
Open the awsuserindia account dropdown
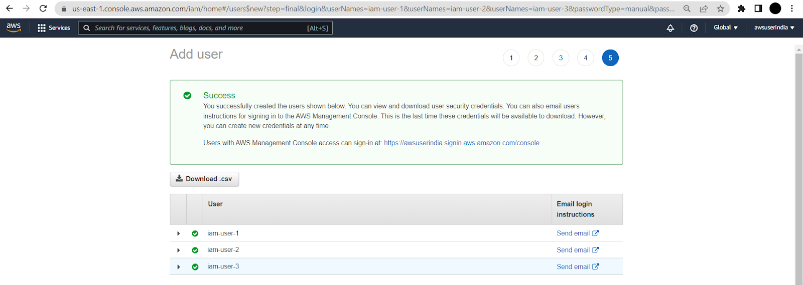pyautogui.click(x=774, y=28)
